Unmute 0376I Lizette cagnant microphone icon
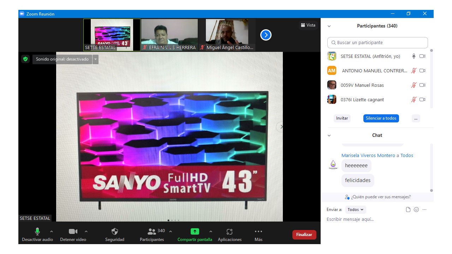This screenshot has height=254, width=452. (414, 99)
